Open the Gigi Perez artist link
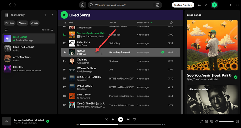 82,45
